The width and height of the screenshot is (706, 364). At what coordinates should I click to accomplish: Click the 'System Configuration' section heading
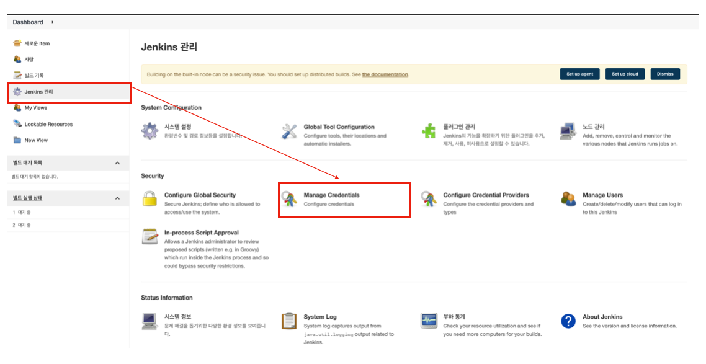[x=171, y=107]
